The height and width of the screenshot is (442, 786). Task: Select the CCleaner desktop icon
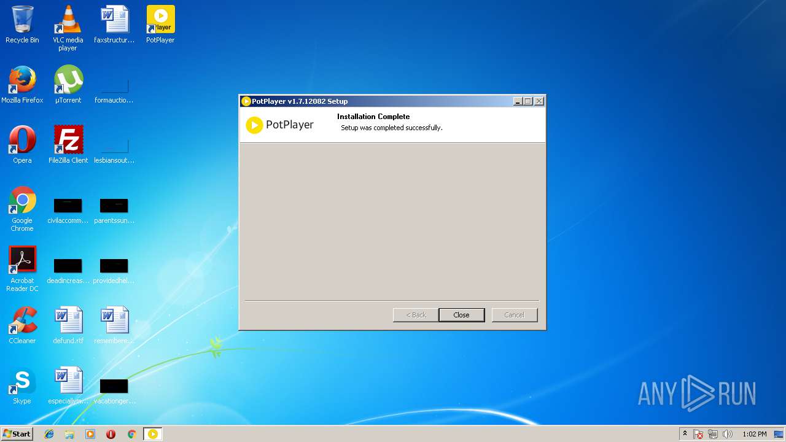point(22,325)
